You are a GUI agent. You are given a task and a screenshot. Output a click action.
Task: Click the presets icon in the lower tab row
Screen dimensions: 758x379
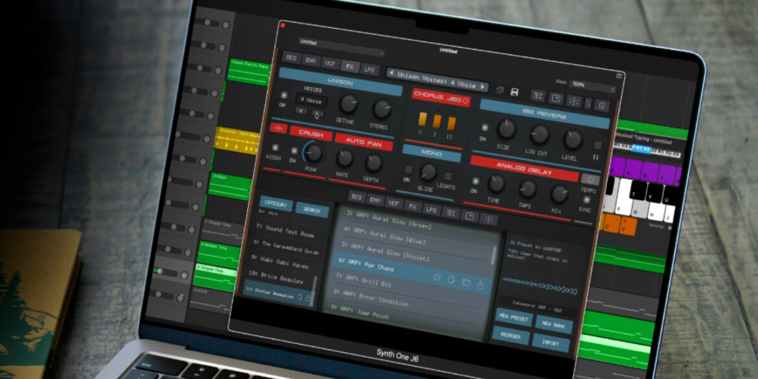point(469,216)
